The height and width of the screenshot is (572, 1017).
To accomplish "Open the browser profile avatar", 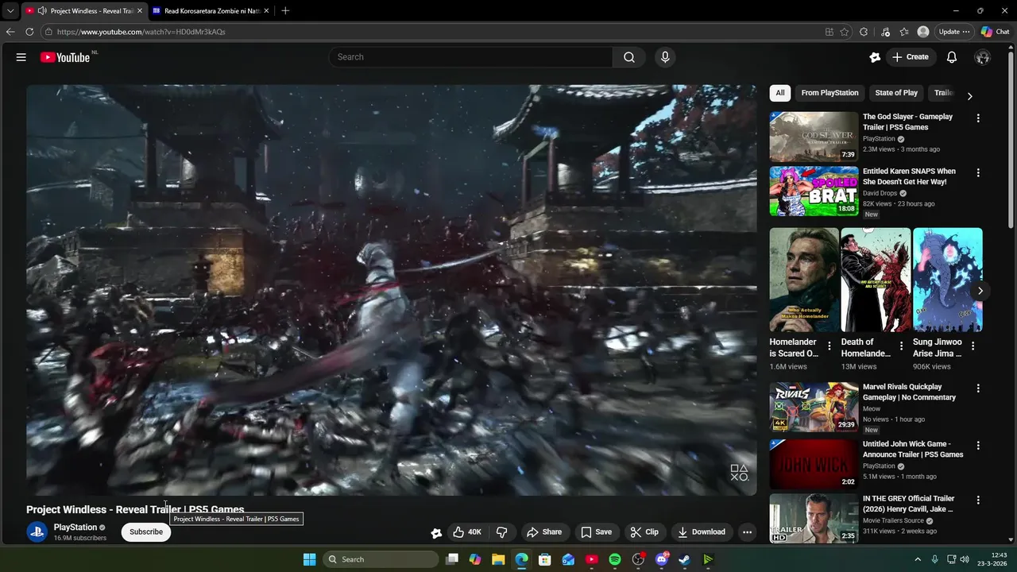I will coord(923,32).
